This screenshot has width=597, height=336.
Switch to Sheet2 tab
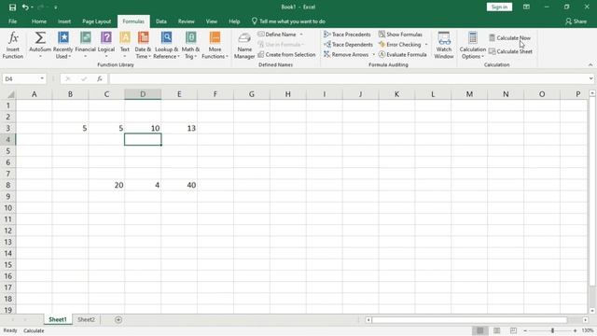(x=86, y=319)
